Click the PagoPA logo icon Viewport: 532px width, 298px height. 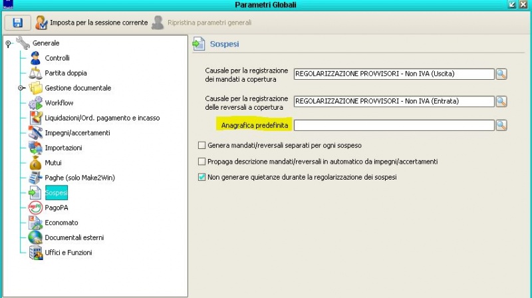point(35,208)
